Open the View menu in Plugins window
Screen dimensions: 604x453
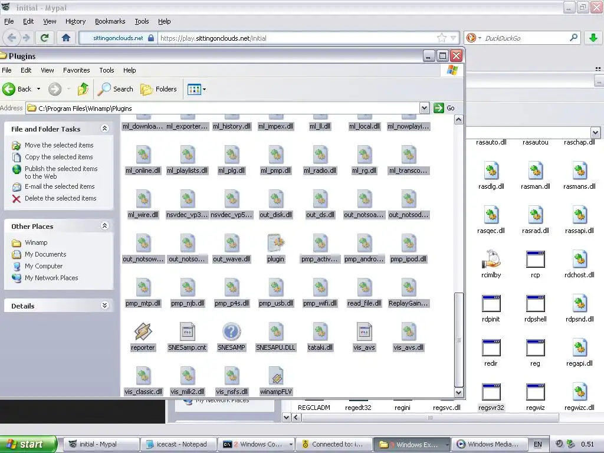pyautogui.click(x=47, y=70)
